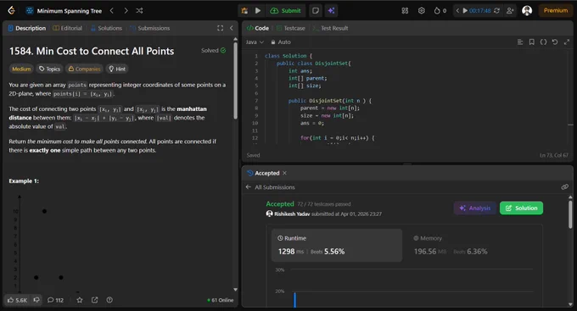This screenshot has height=311, width=577.
Task: Show the Topics tag
Action: (50, 69)
